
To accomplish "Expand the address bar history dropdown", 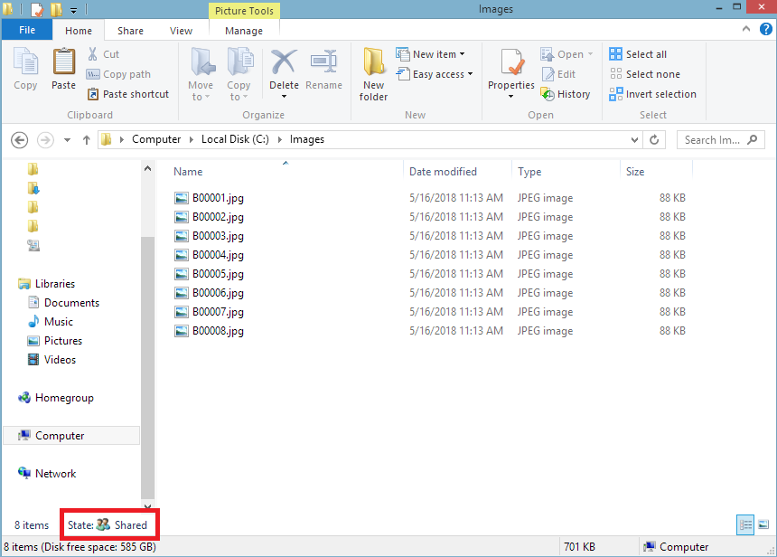I will click(635, 140).
